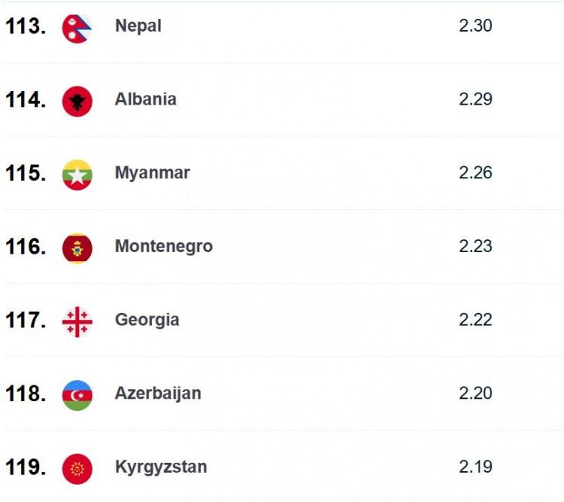
Task: Open the Montenegro country entry
Action: coord(164,247)
